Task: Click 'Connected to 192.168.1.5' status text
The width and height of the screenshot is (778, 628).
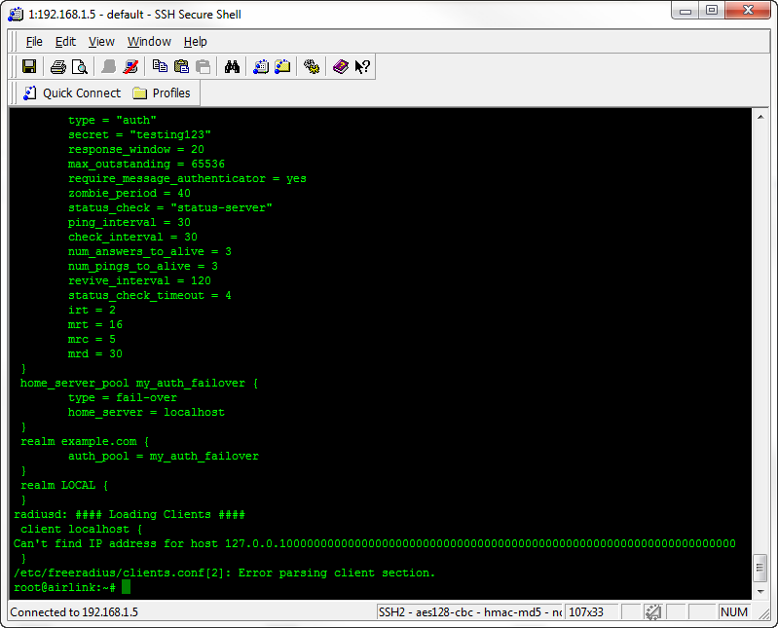Action: coord(74,612)
